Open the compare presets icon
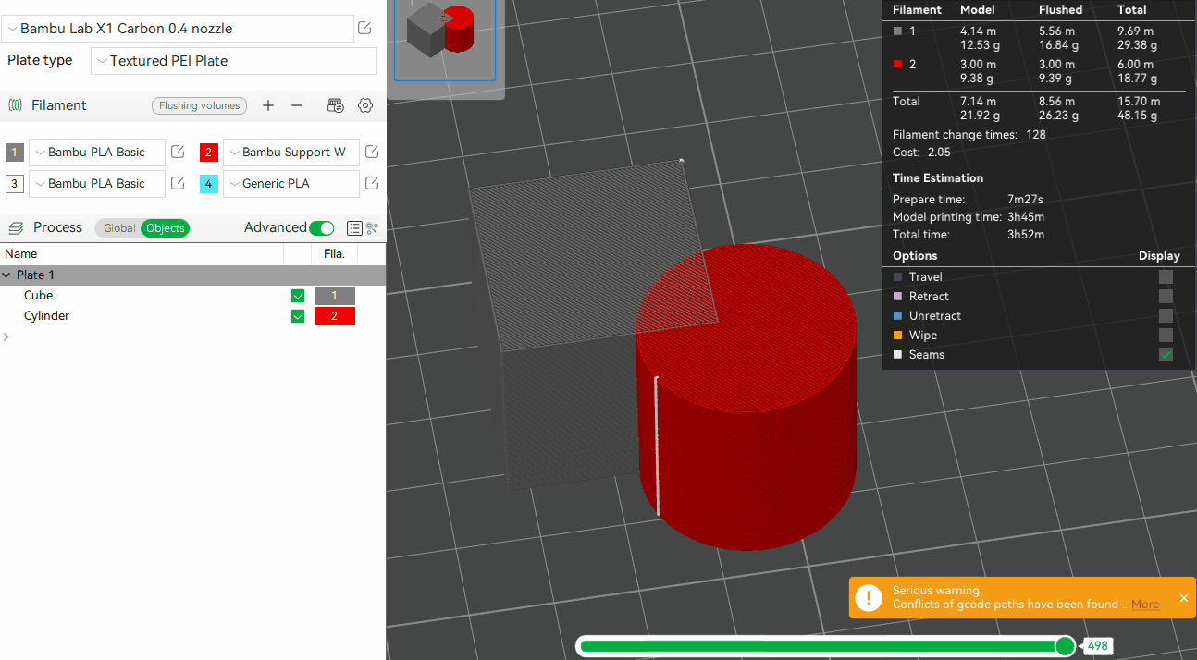 373,228
